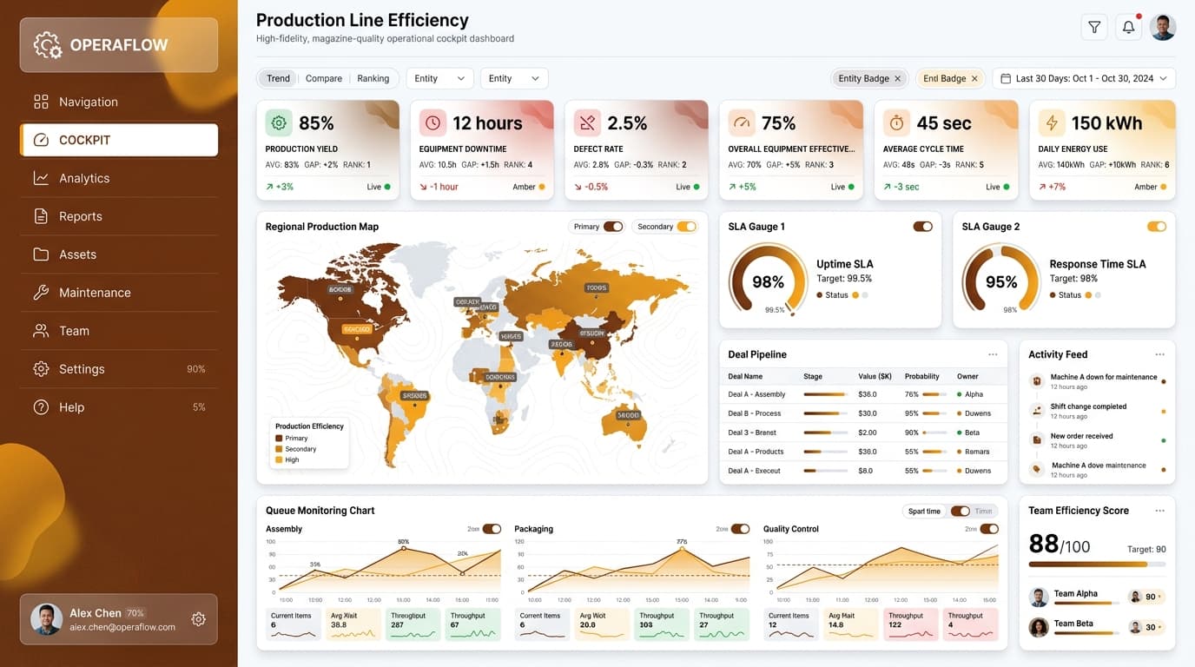Select COCKPIT in the sidebar

(x=119, y=140)
